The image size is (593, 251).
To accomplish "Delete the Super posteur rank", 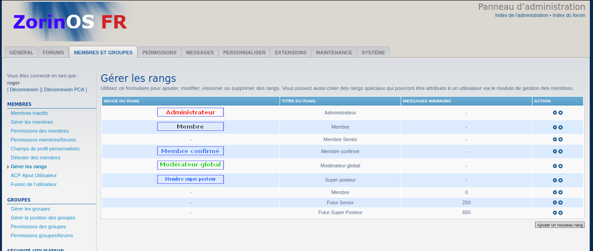I will (x=561, y=180).
